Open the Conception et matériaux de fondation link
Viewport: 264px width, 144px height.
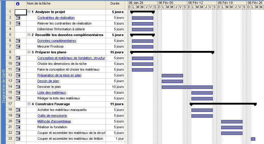[71, 58]
